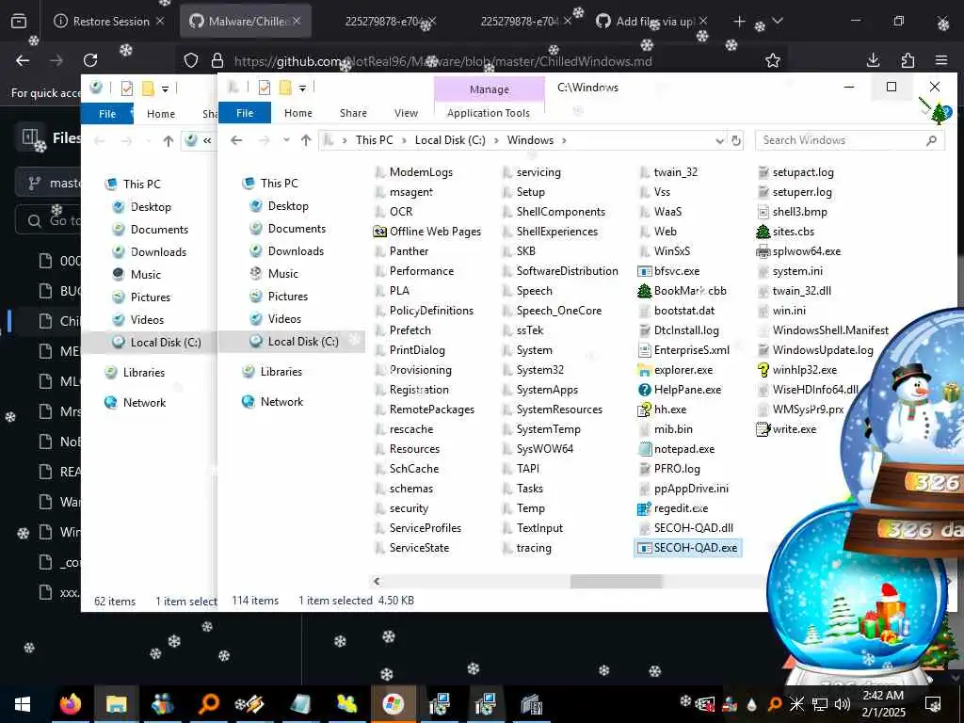Open File Explorer from the taskbar
The image size is (964, 723).
coord(116,704)
